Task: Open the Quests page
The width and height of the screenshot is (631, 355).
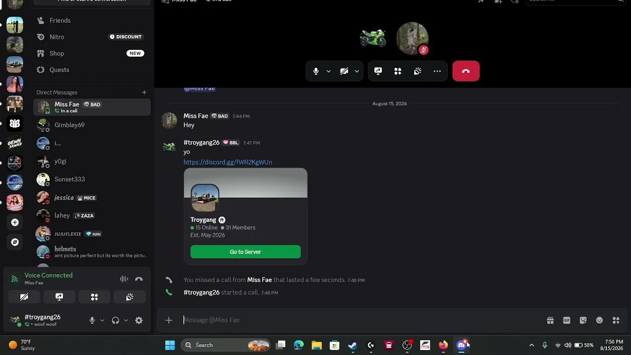Action: point(92,70)
